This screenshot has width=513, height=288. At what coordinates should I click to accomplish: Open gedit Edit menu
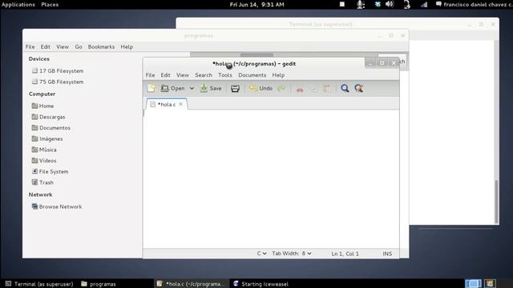pos(166,74)
